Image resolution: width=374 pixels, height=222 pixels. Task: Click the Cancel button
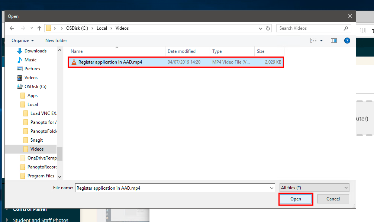333,199
